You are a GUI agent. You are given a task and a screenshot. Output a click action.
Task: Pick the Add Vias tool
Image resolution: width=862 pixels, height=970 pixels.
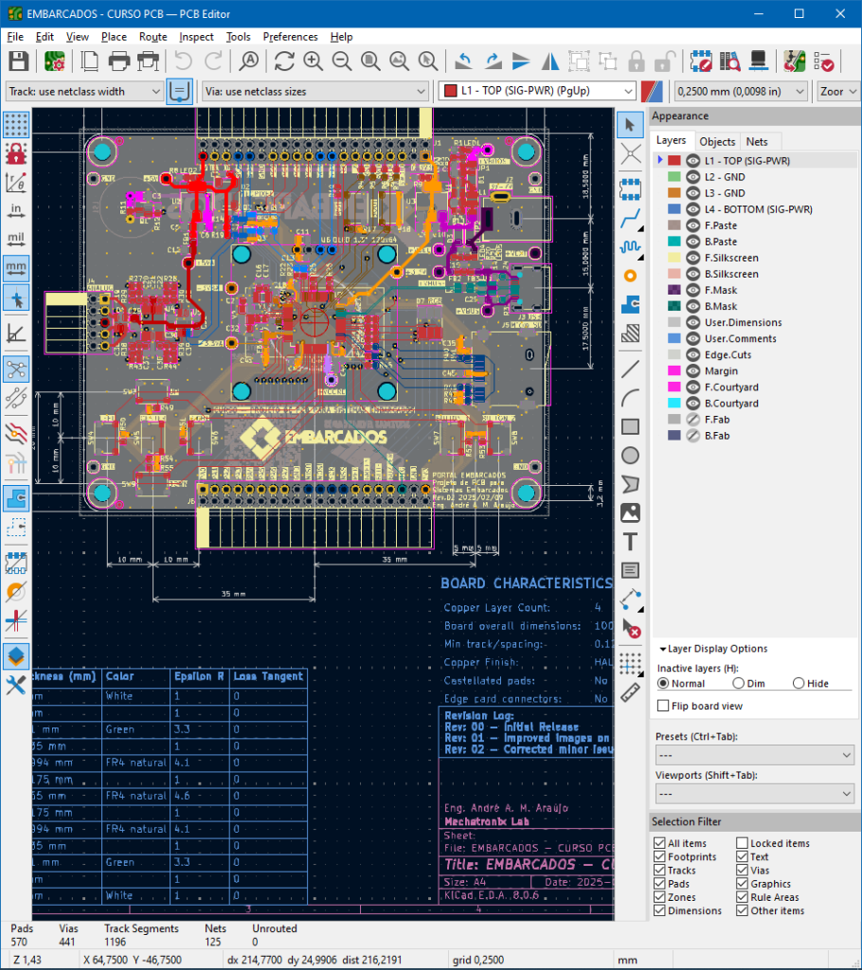630,276
